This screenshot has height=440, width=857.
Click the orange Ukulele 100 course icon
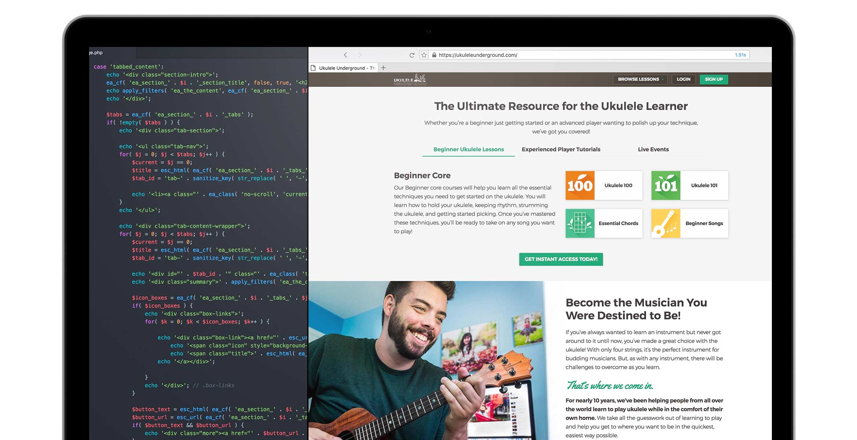[x=580, y=186]
